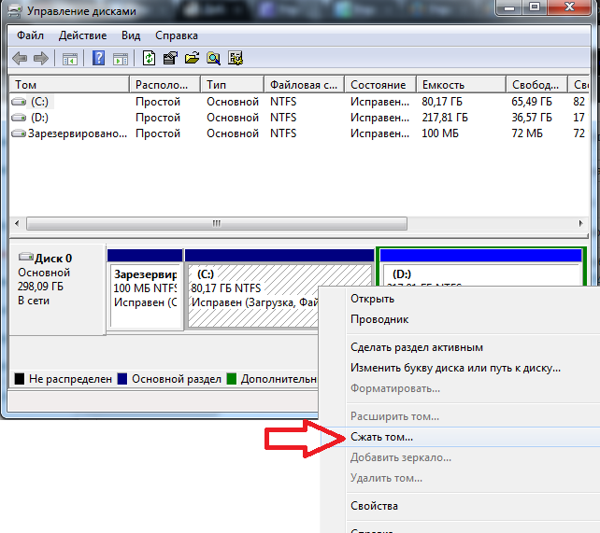600x533 pixels.
Task: Open the Справка menu
Action: pos(176,35)
